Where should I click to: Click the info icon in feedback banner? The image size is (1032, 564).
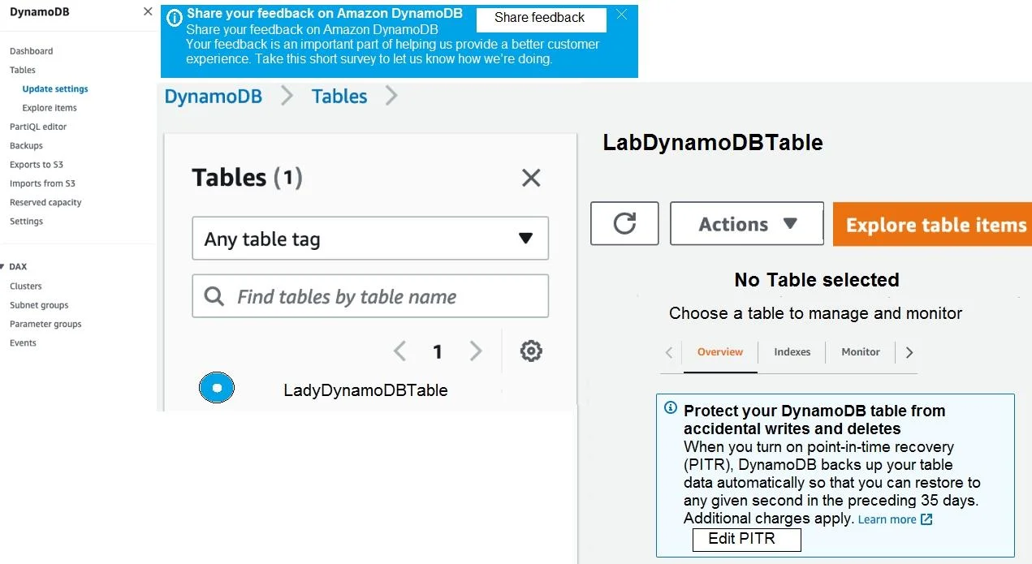(x=174, y=18)
